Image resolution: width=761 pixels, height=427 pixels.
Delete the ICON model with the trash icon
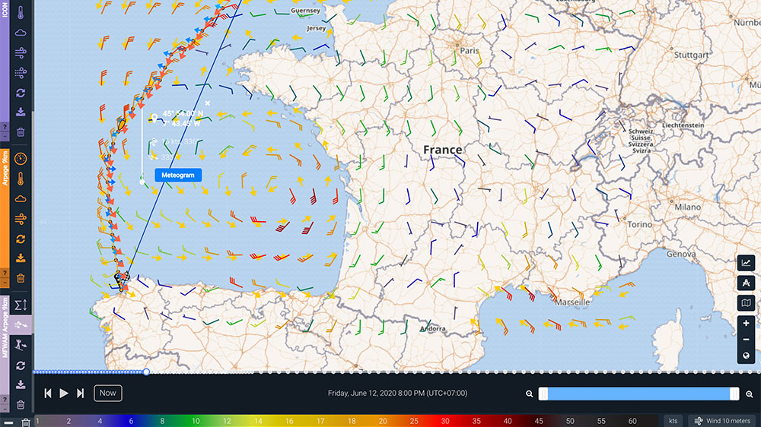(21, 132)
